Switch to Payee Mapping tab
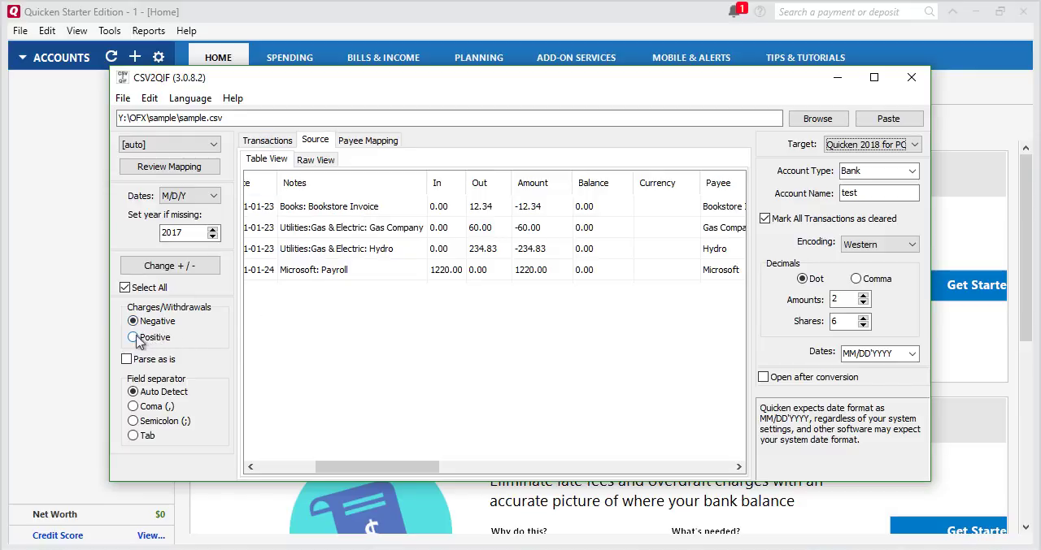This screenshot has width=1041, height=550. point(368,141)
